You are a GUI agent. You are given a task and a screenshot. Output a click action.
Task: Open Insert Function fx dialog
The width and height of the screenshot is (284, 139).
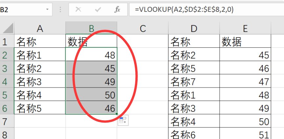117,10
